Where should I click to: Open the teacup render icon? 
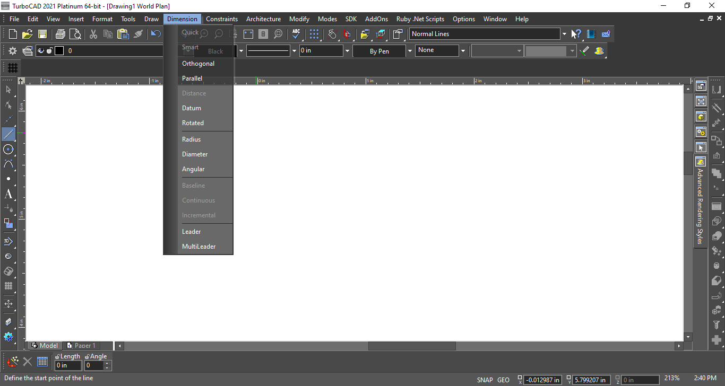tap(599, 51)
